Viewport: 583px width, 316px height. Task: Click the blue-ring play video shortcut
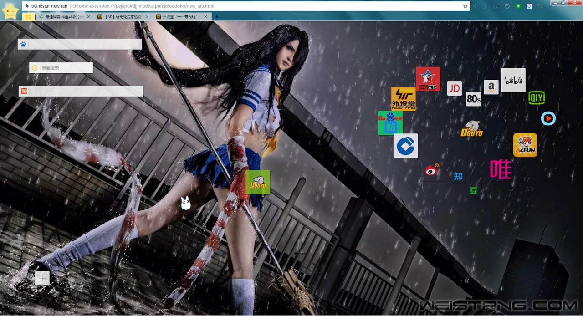[548, 118]
